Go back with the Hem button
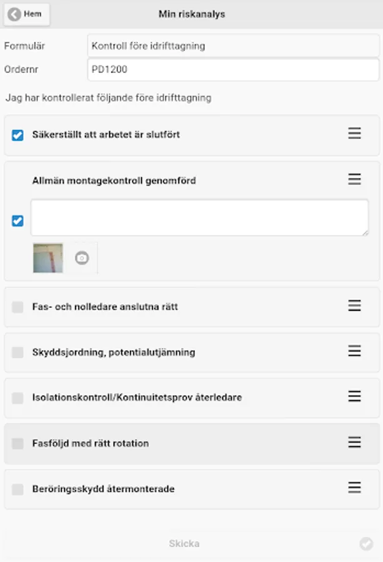The height and width of the screenshot is (562, 383). (26, 14)
